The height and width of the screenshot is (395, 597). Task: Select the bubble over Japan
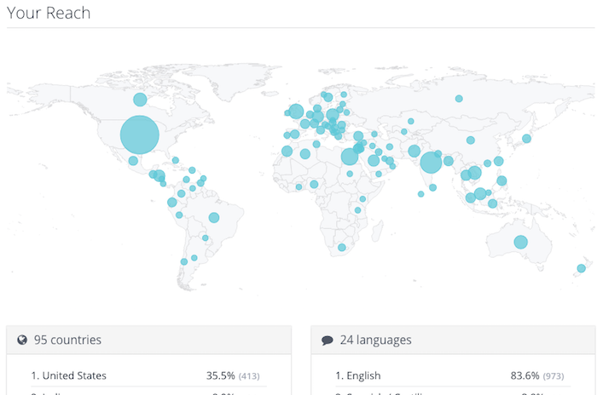527,139
